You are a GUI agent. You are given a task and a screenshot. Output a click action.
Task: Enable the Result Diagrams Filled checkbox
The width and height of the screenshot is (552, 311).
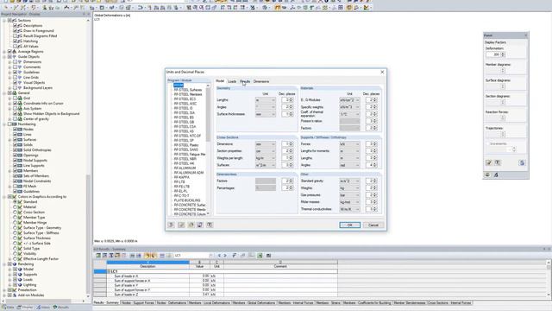click(x=16, y=36)
